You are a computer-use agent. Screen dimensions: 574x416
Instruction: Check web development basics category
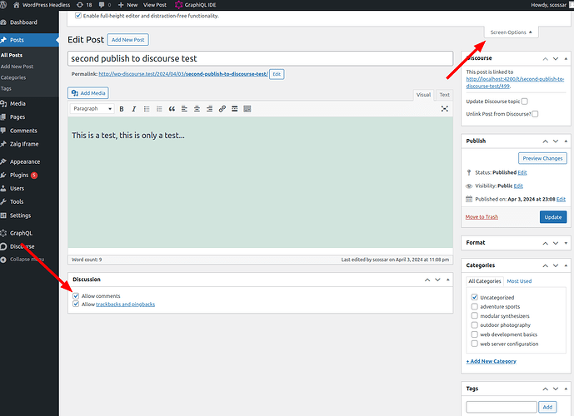pyautogui.click(x=474, y=334)
